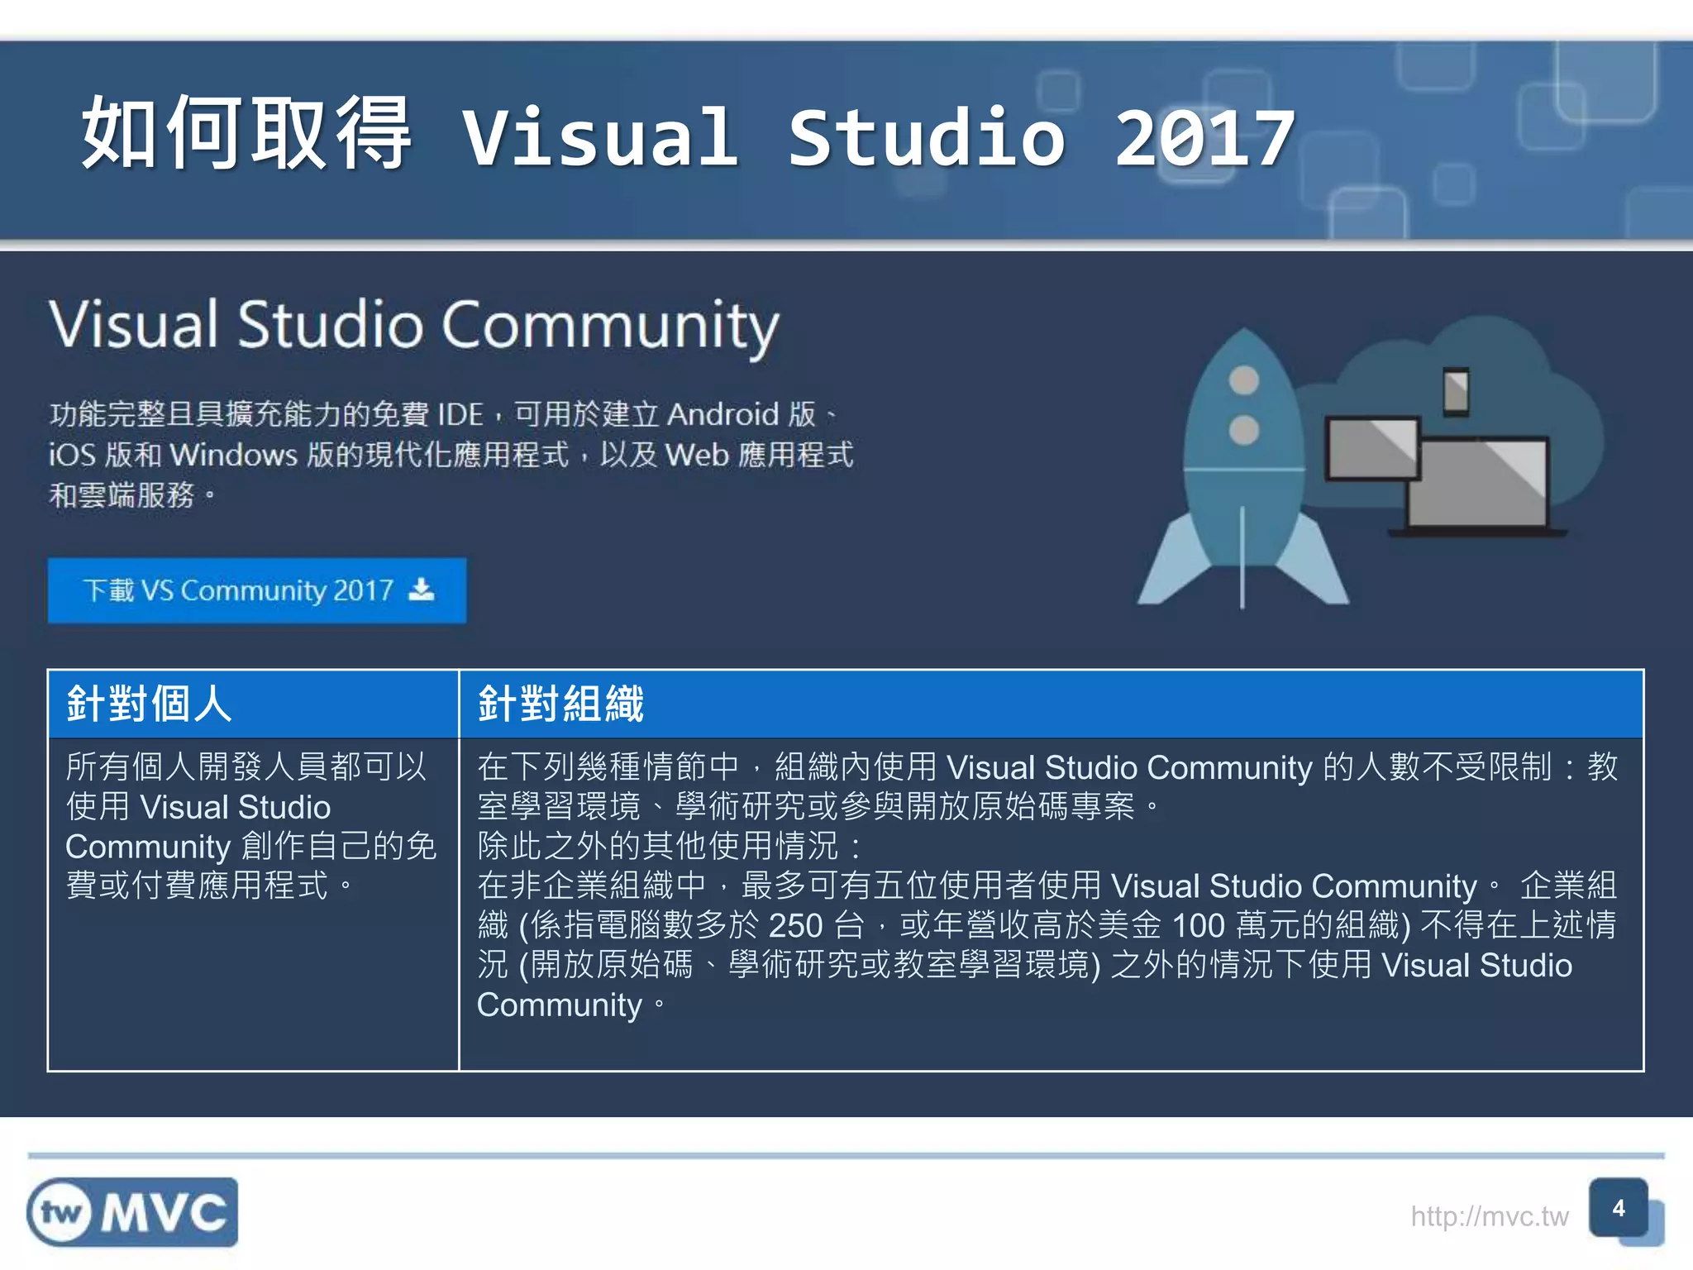Click the twMVC logo
The height and width of the screenshot is (1270, 1693).
(x=132, y=1211)
